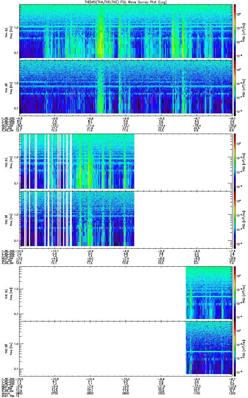This screenshot has width=248, height=398.
Task: Click the 0700 time tick label
Action: coord(55,393)
